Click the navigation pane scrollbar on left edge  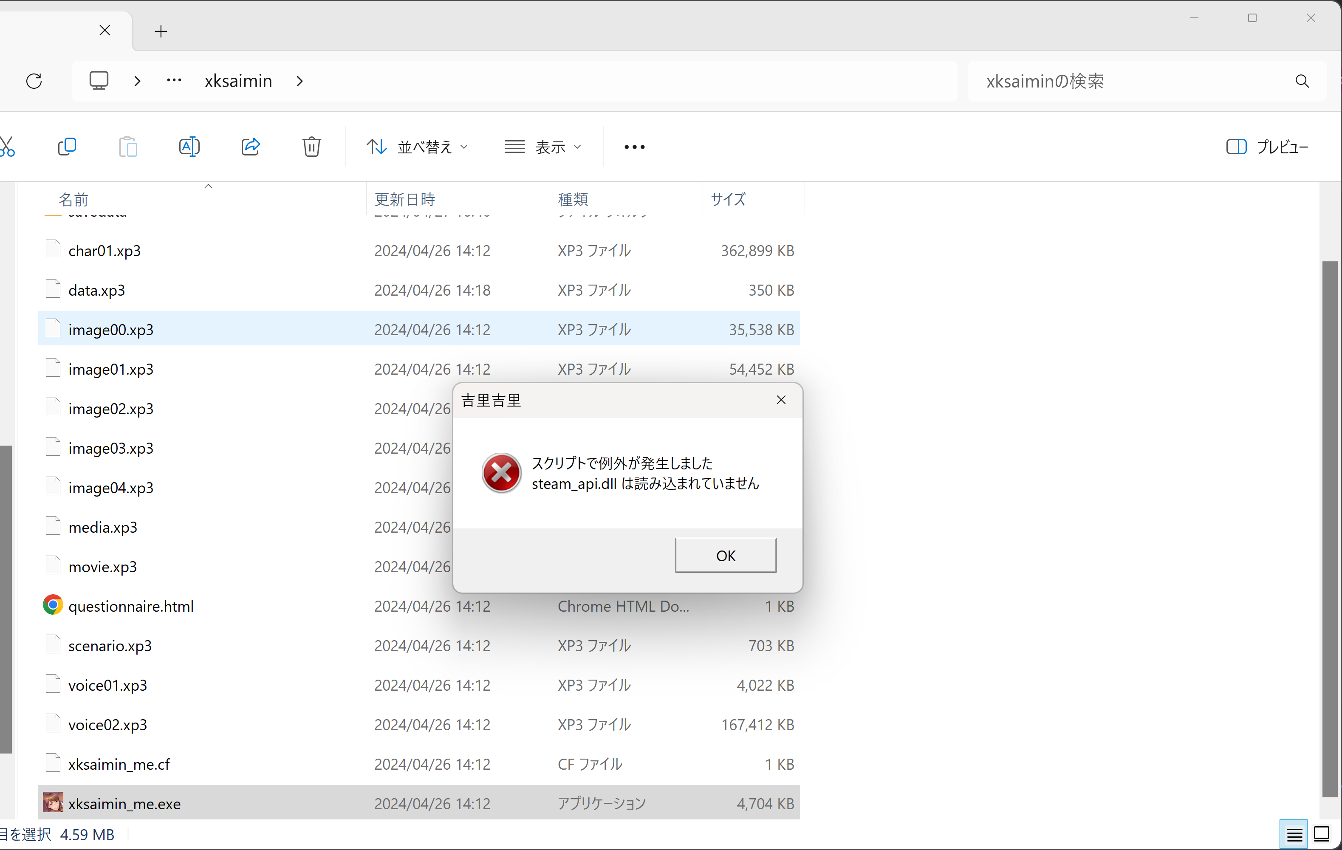(x=6, y=600)
